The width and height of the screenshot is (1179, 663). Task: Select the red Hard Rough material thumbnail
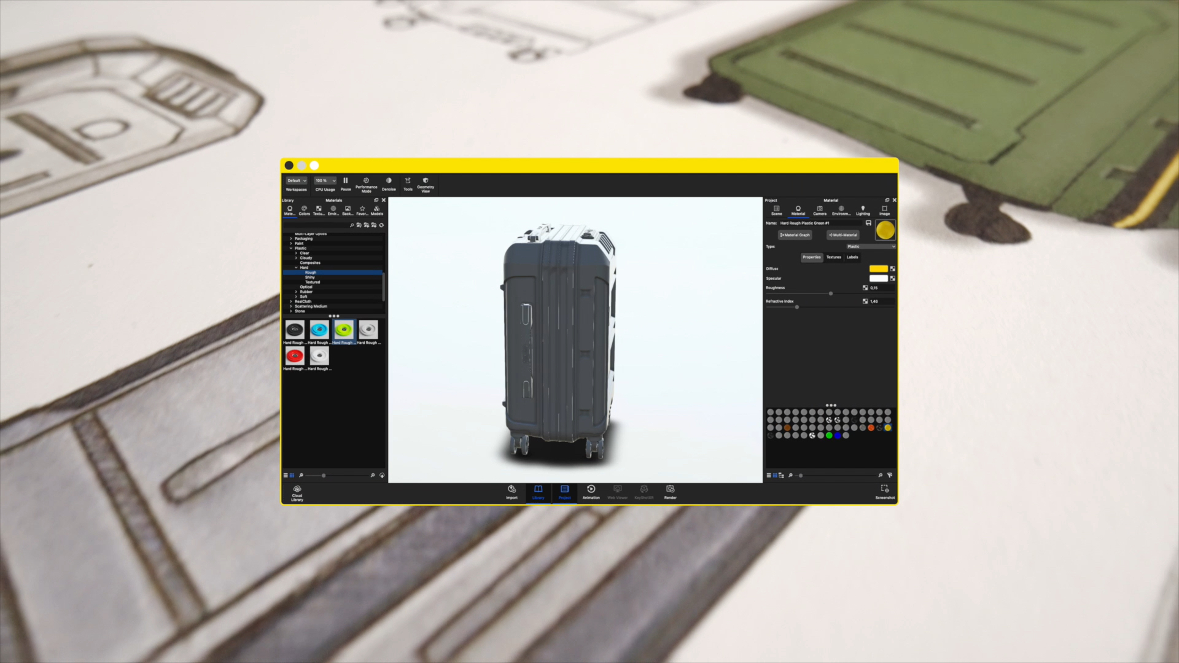pyautogui.click(x=295, y=356)
